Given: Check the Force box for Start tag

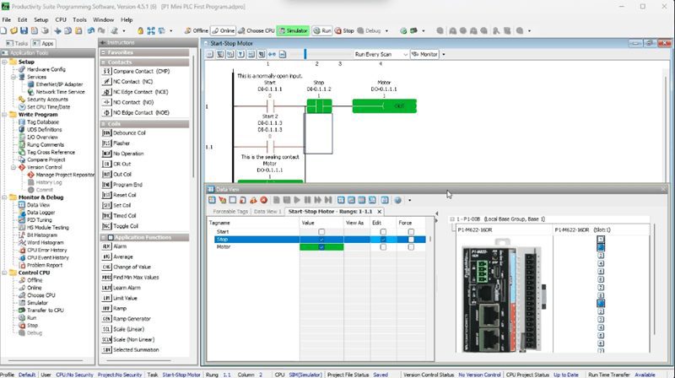Looking at the screenshot, I should click(411, 231).
